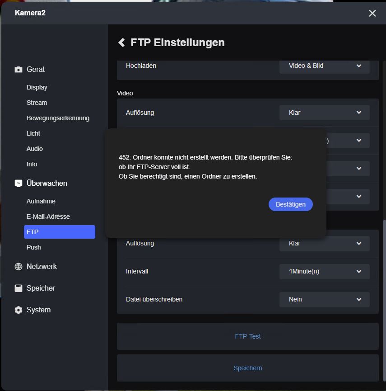The image size is (386, 391).
Task: Open the Bild Auflösung Klar dropdown
Action: click(x=324, y=243)
